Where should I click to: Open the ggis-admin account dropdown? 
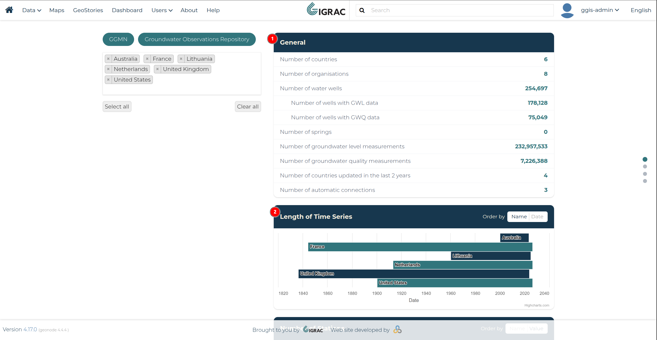(600, 10)
